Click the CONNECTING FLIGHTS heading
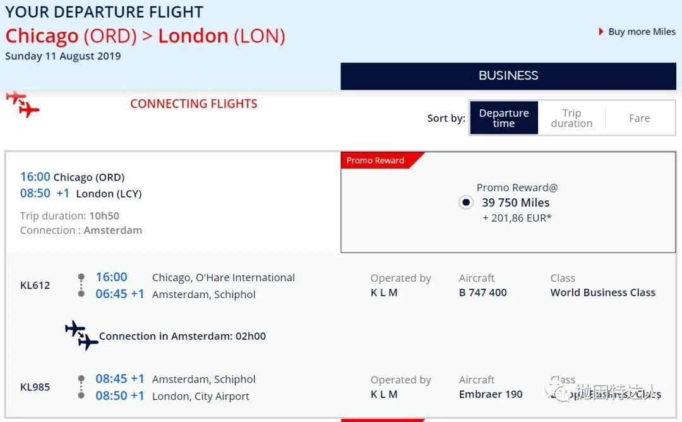This screenshot has height=422, width=682. 194,104
